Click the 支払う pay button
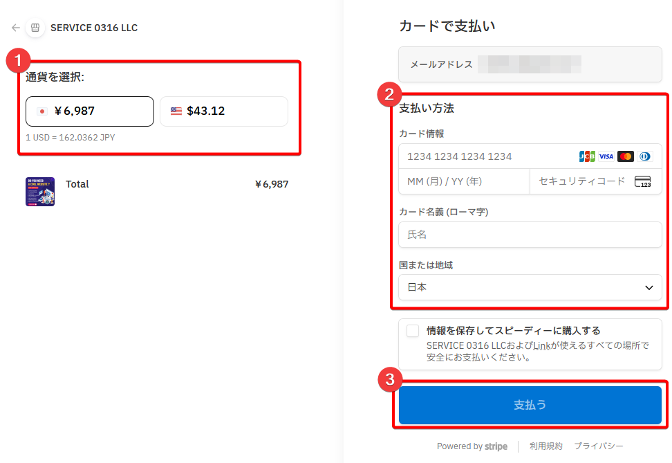This screenshot has height=463, width=672. (x=530, y=405)
